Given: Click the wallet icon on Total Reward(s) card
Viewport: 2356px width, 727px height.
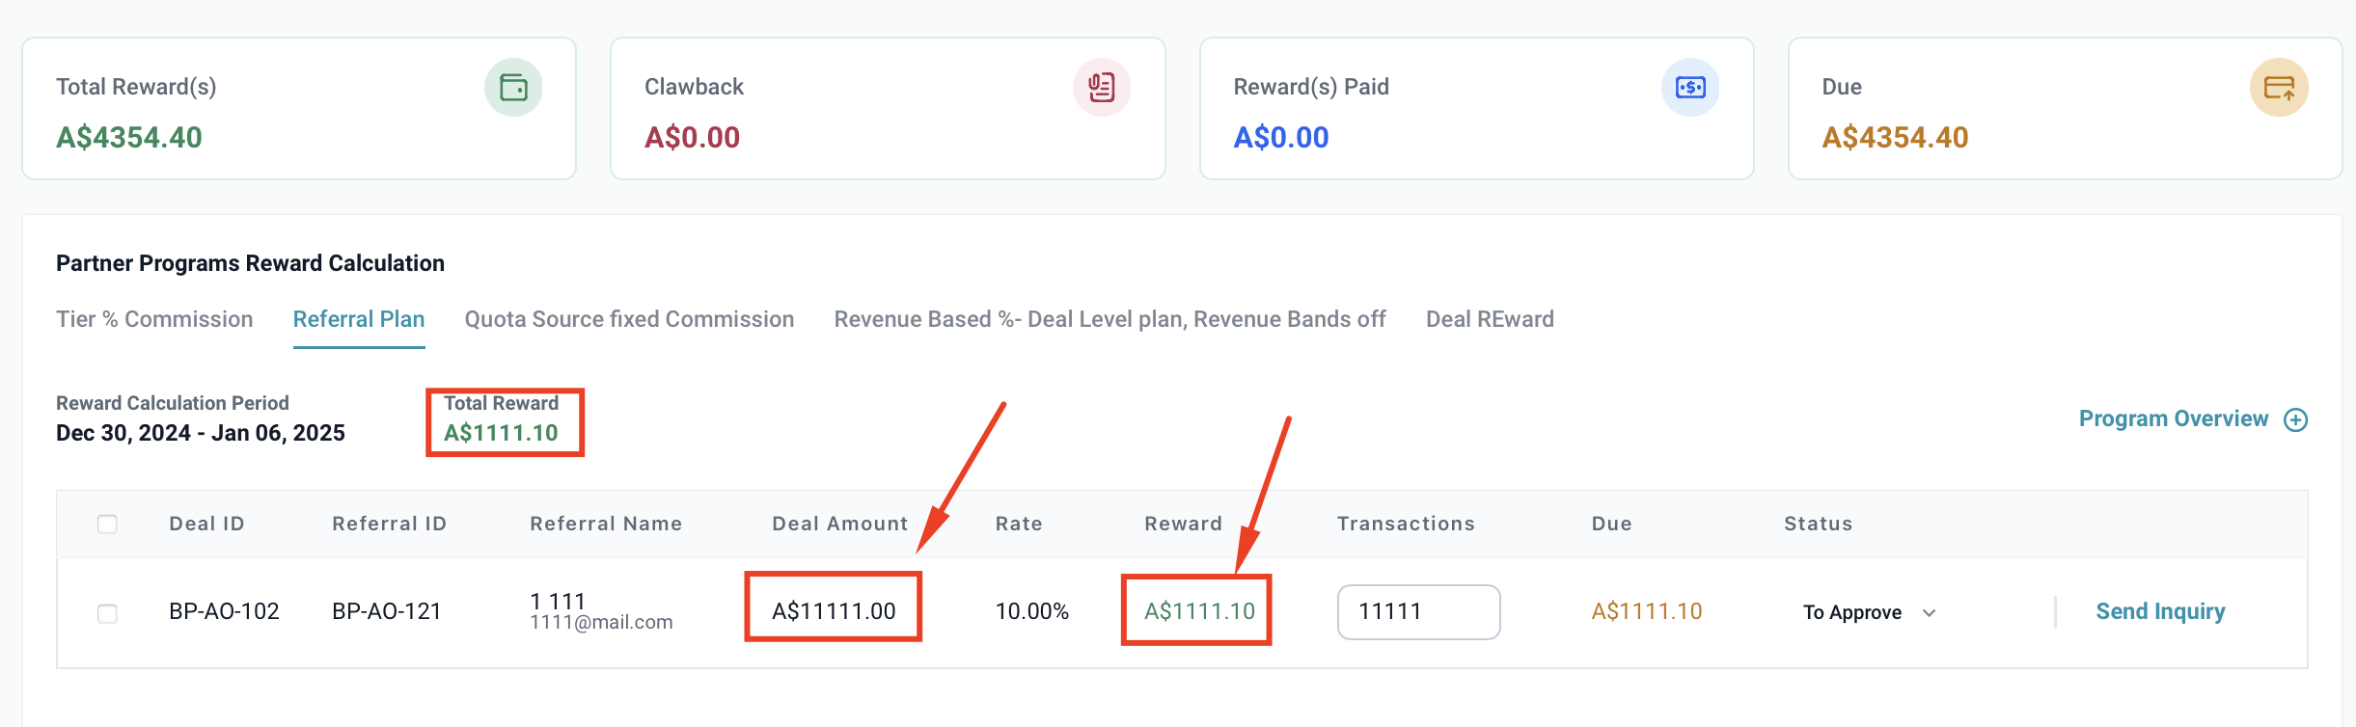Looking at the screenshot, I should [x=513, y=88].
